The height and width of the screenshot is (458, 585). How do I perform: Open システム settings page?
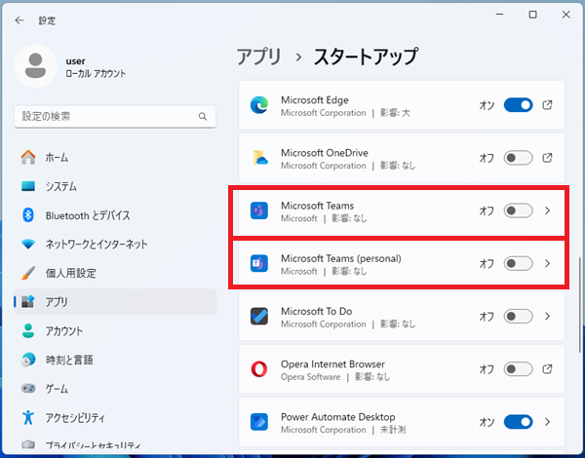point(115,186)
